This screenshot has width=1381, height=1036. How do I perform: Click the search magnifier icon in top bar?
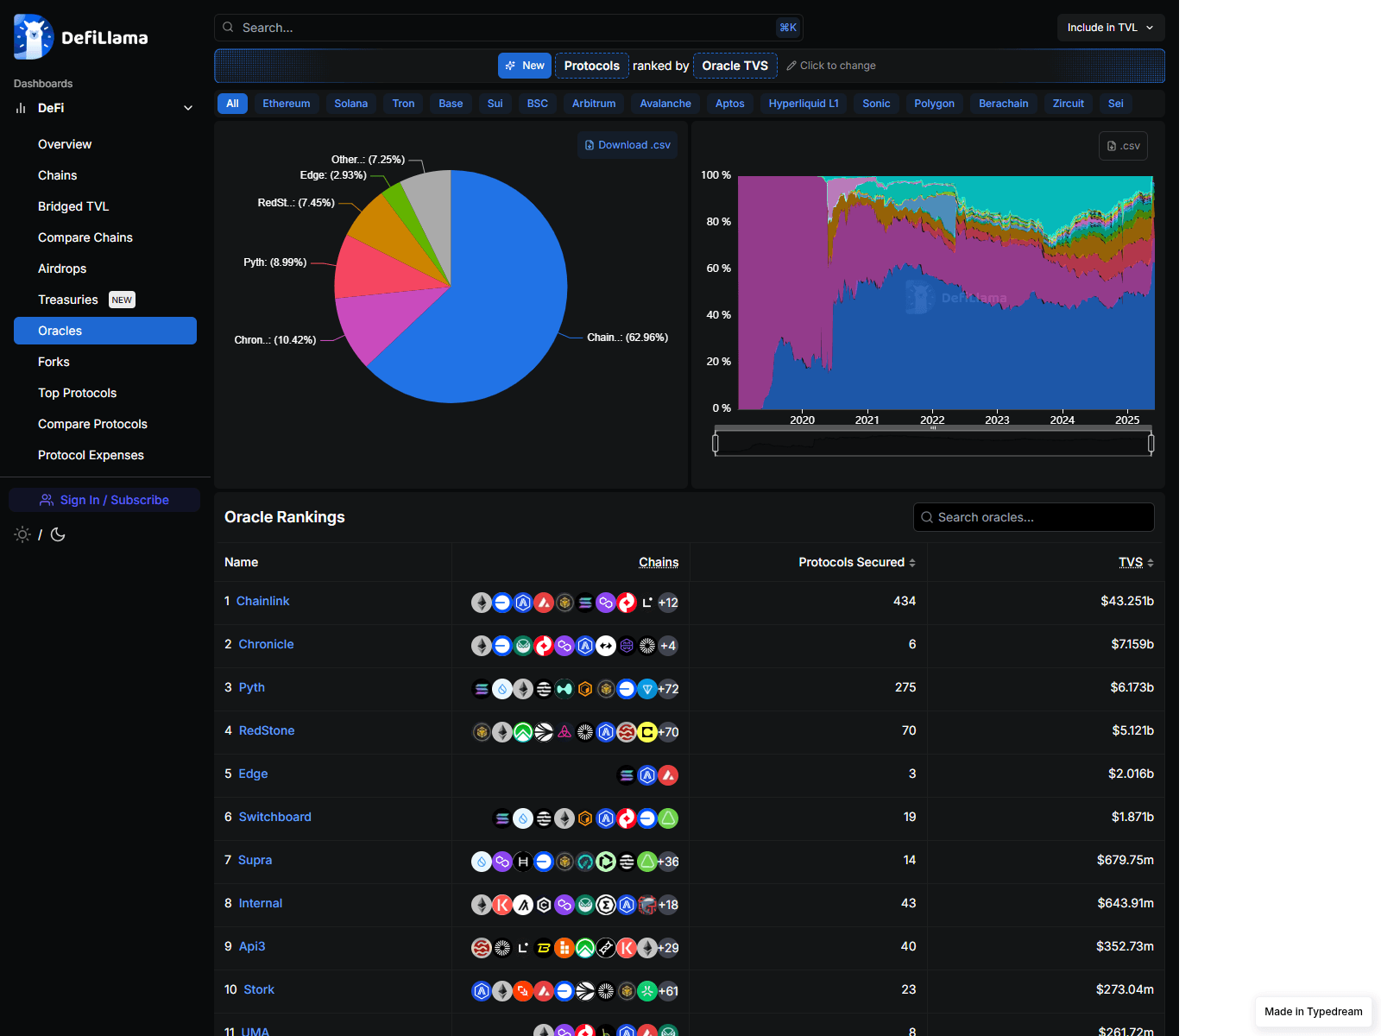(x=229, y=28)
